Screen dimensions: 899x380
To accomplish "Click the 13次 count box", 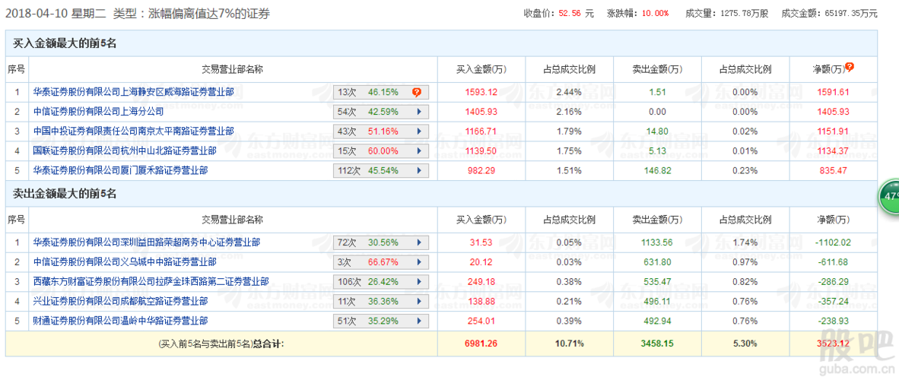I will click(381, 92).
